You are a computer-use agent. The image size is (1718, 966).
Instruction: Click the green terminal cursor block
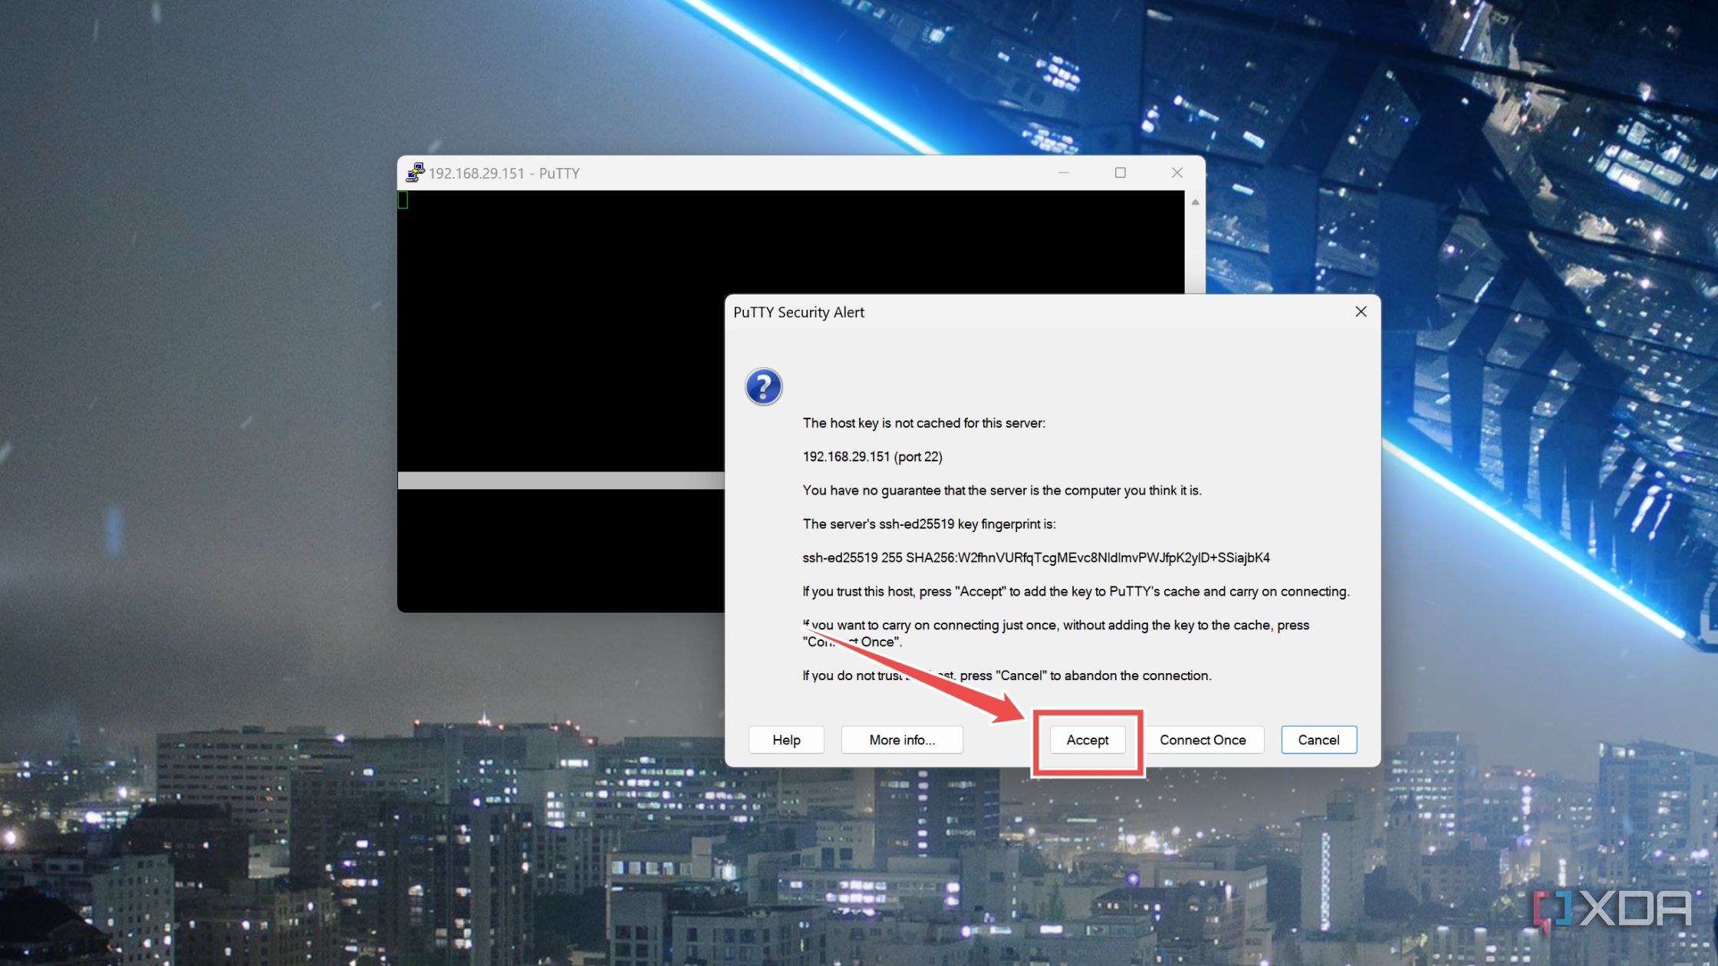(403, 199)
